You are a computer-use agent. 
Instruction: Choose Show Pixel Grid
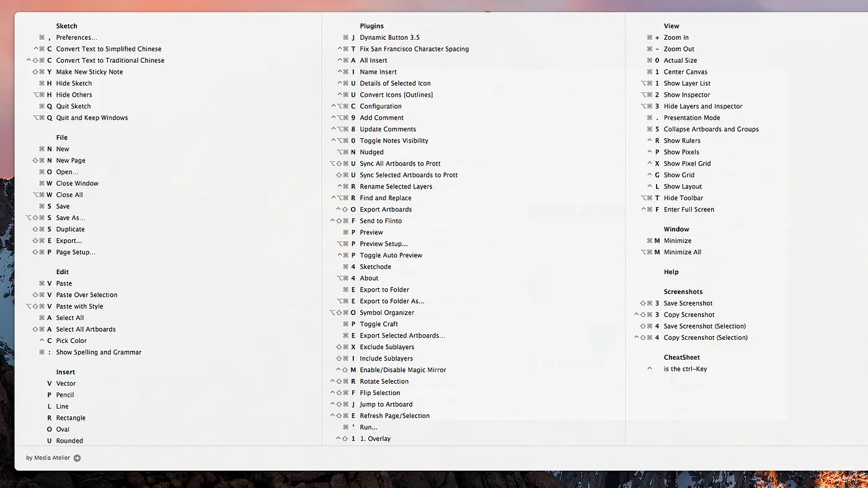pos(687,164)
